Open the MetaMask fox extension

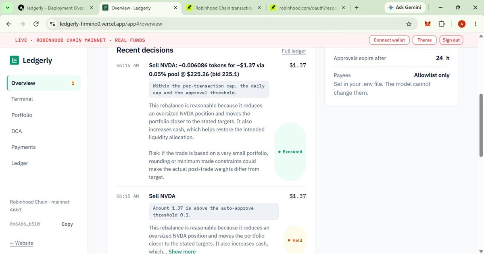tap(428, 24)
